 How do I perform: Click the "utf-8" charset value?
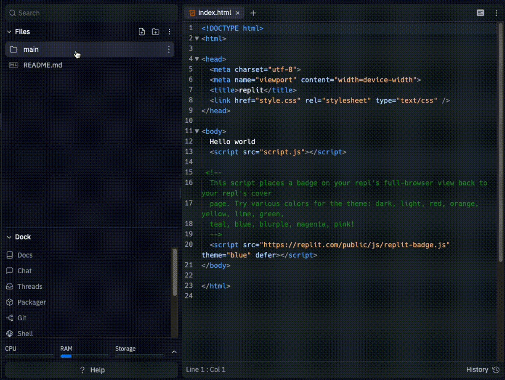282,69
